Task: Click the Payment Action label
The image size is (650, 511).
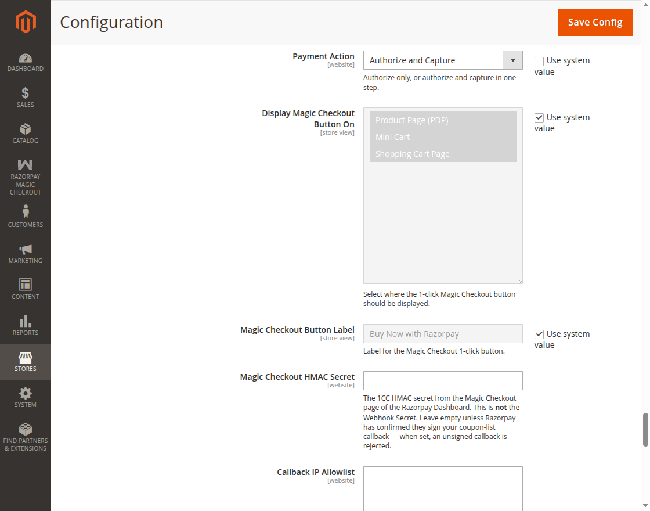Action: 323,56
